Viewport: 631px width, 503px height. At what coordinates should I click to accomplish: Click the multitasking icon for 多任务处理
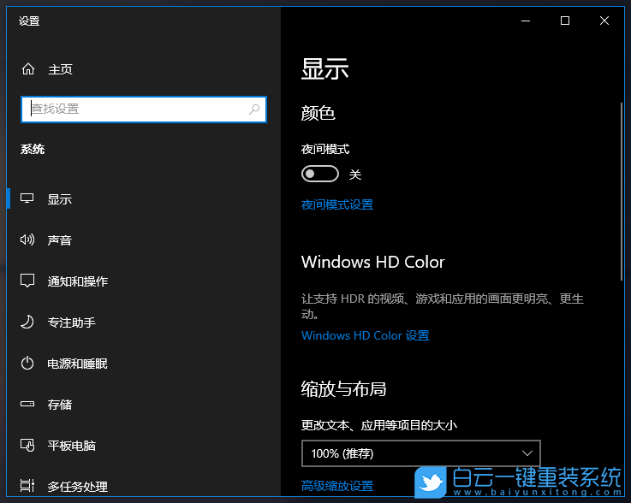coord(27,486)
